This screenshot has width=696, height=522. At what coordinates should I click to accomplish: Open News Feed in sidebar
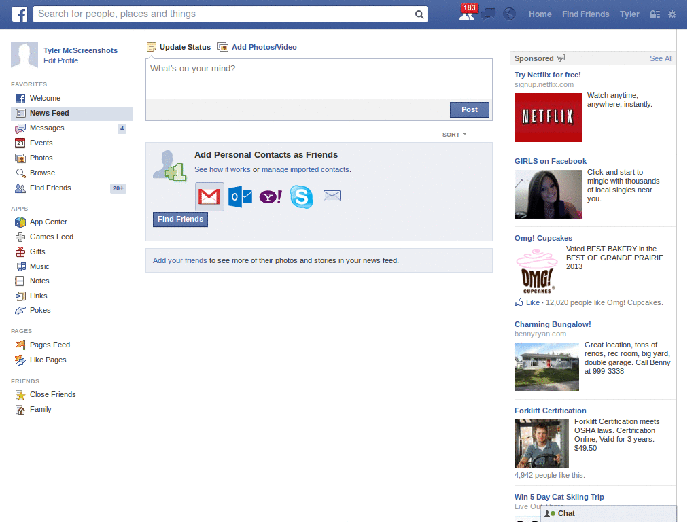(71, 114)
